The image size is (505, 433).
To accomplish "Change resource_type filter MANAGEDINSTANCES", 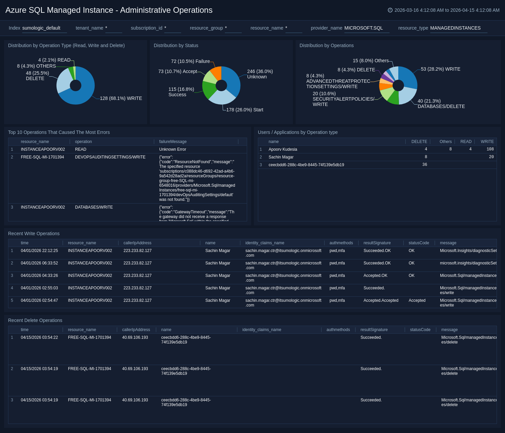I will pos(459,28).
